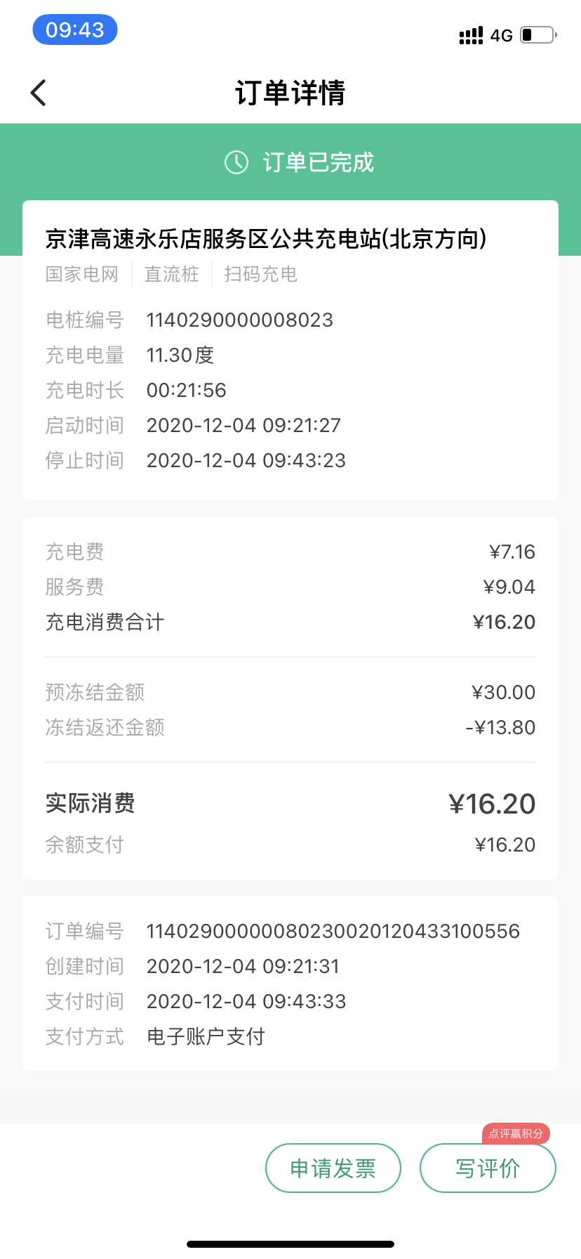
Task: Tap the 订单详情 page title
Action: [x=290, y=93]
